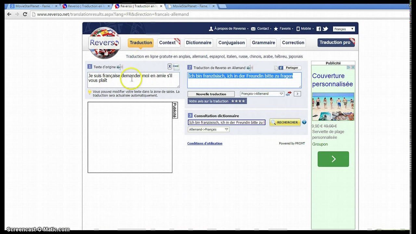Open the Favoris link
The height and width of the screenshot is (234, 416).
tap(282, 29)
